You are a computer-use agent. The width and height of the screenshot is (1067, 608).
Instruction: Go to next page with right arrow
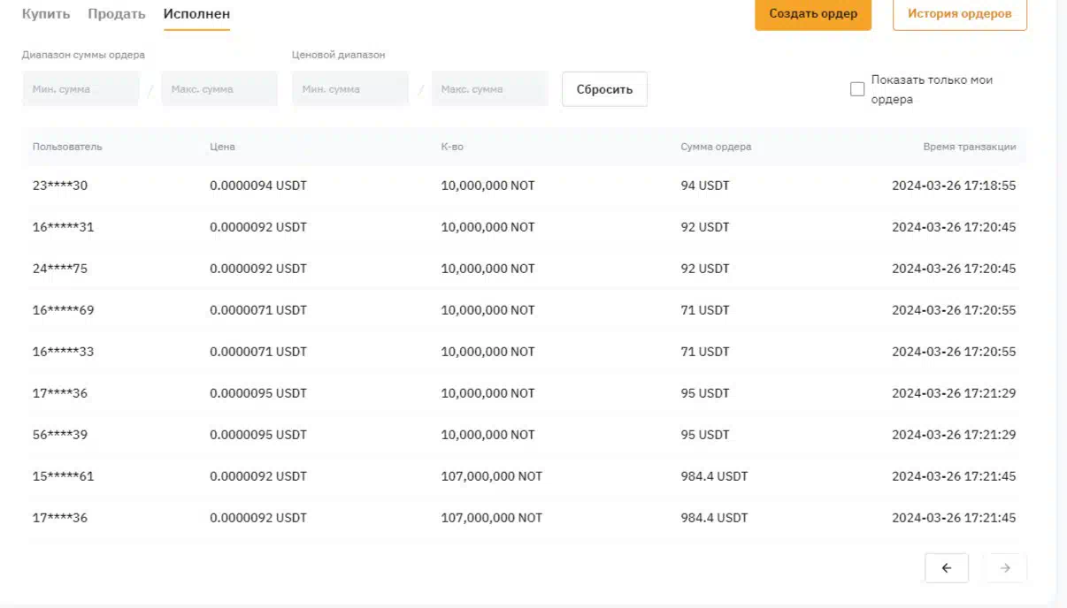coord(1005,568)
